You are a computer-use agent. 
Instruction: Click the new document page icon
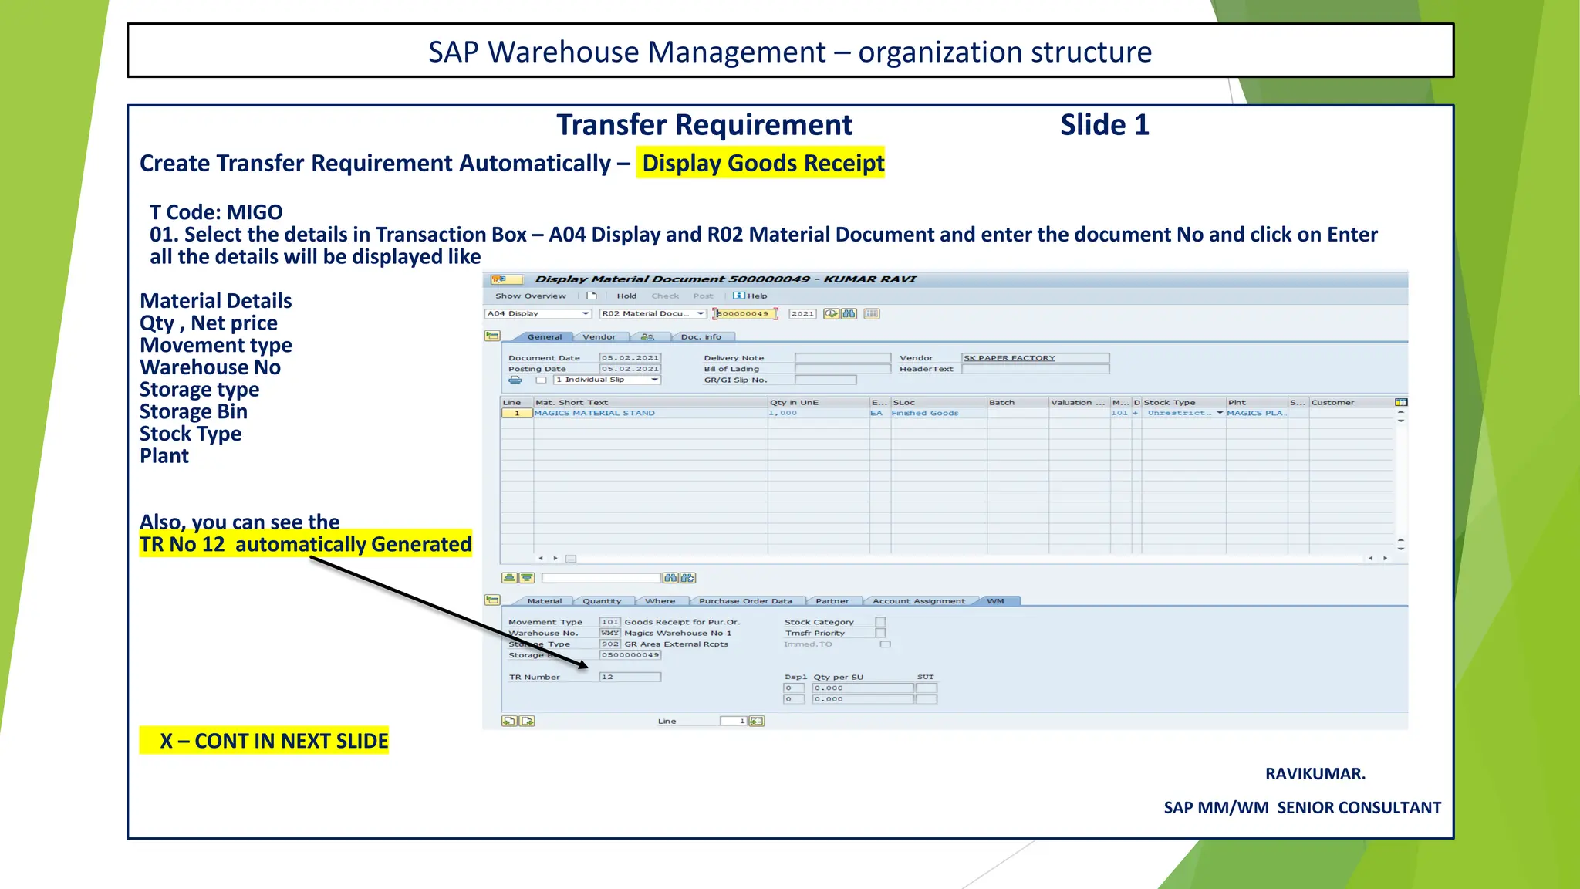[x=592, y=296]
